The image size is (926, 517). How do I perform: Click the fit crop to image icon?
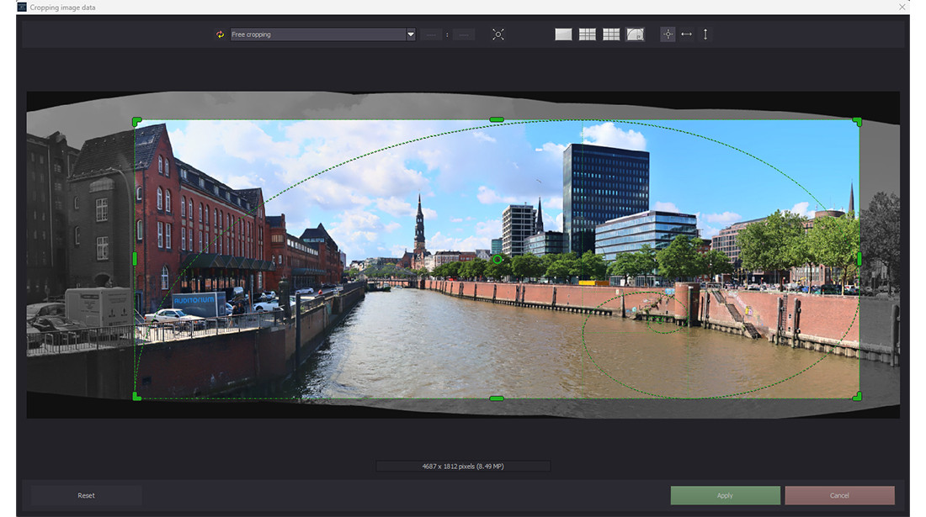coord(498,34)
